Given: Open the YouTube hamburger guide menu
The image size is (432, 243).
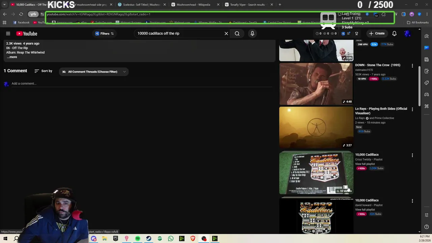Looking at the screenshot, I should [8, 33].
